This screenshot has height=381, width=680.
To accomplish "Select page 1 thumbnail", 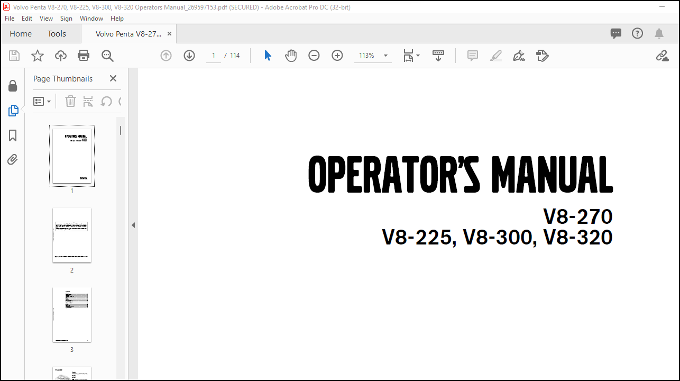I will point(72,156).
